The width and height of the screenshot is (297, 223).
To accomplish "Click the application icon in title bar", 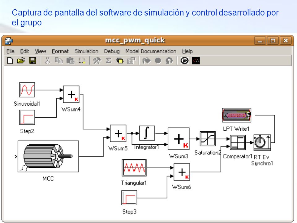I will point(9,41).
